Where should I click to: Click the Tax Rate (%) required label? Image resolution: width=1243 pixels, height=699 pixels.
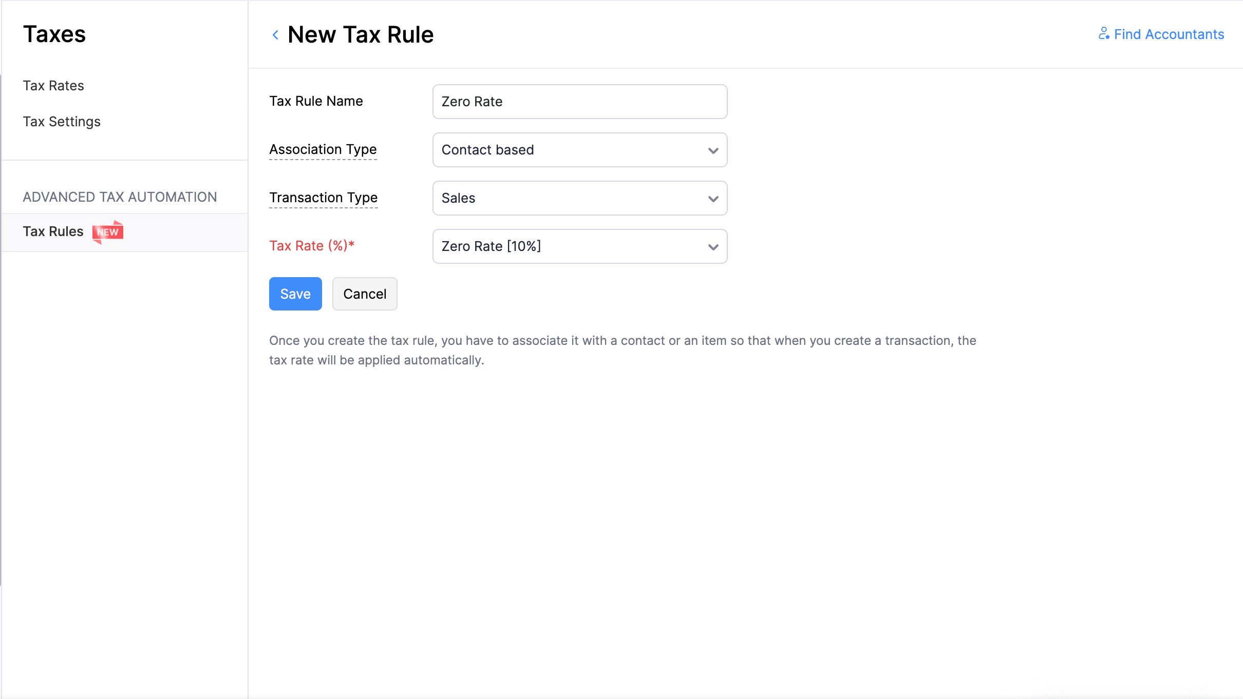click(x=312, y=246)
